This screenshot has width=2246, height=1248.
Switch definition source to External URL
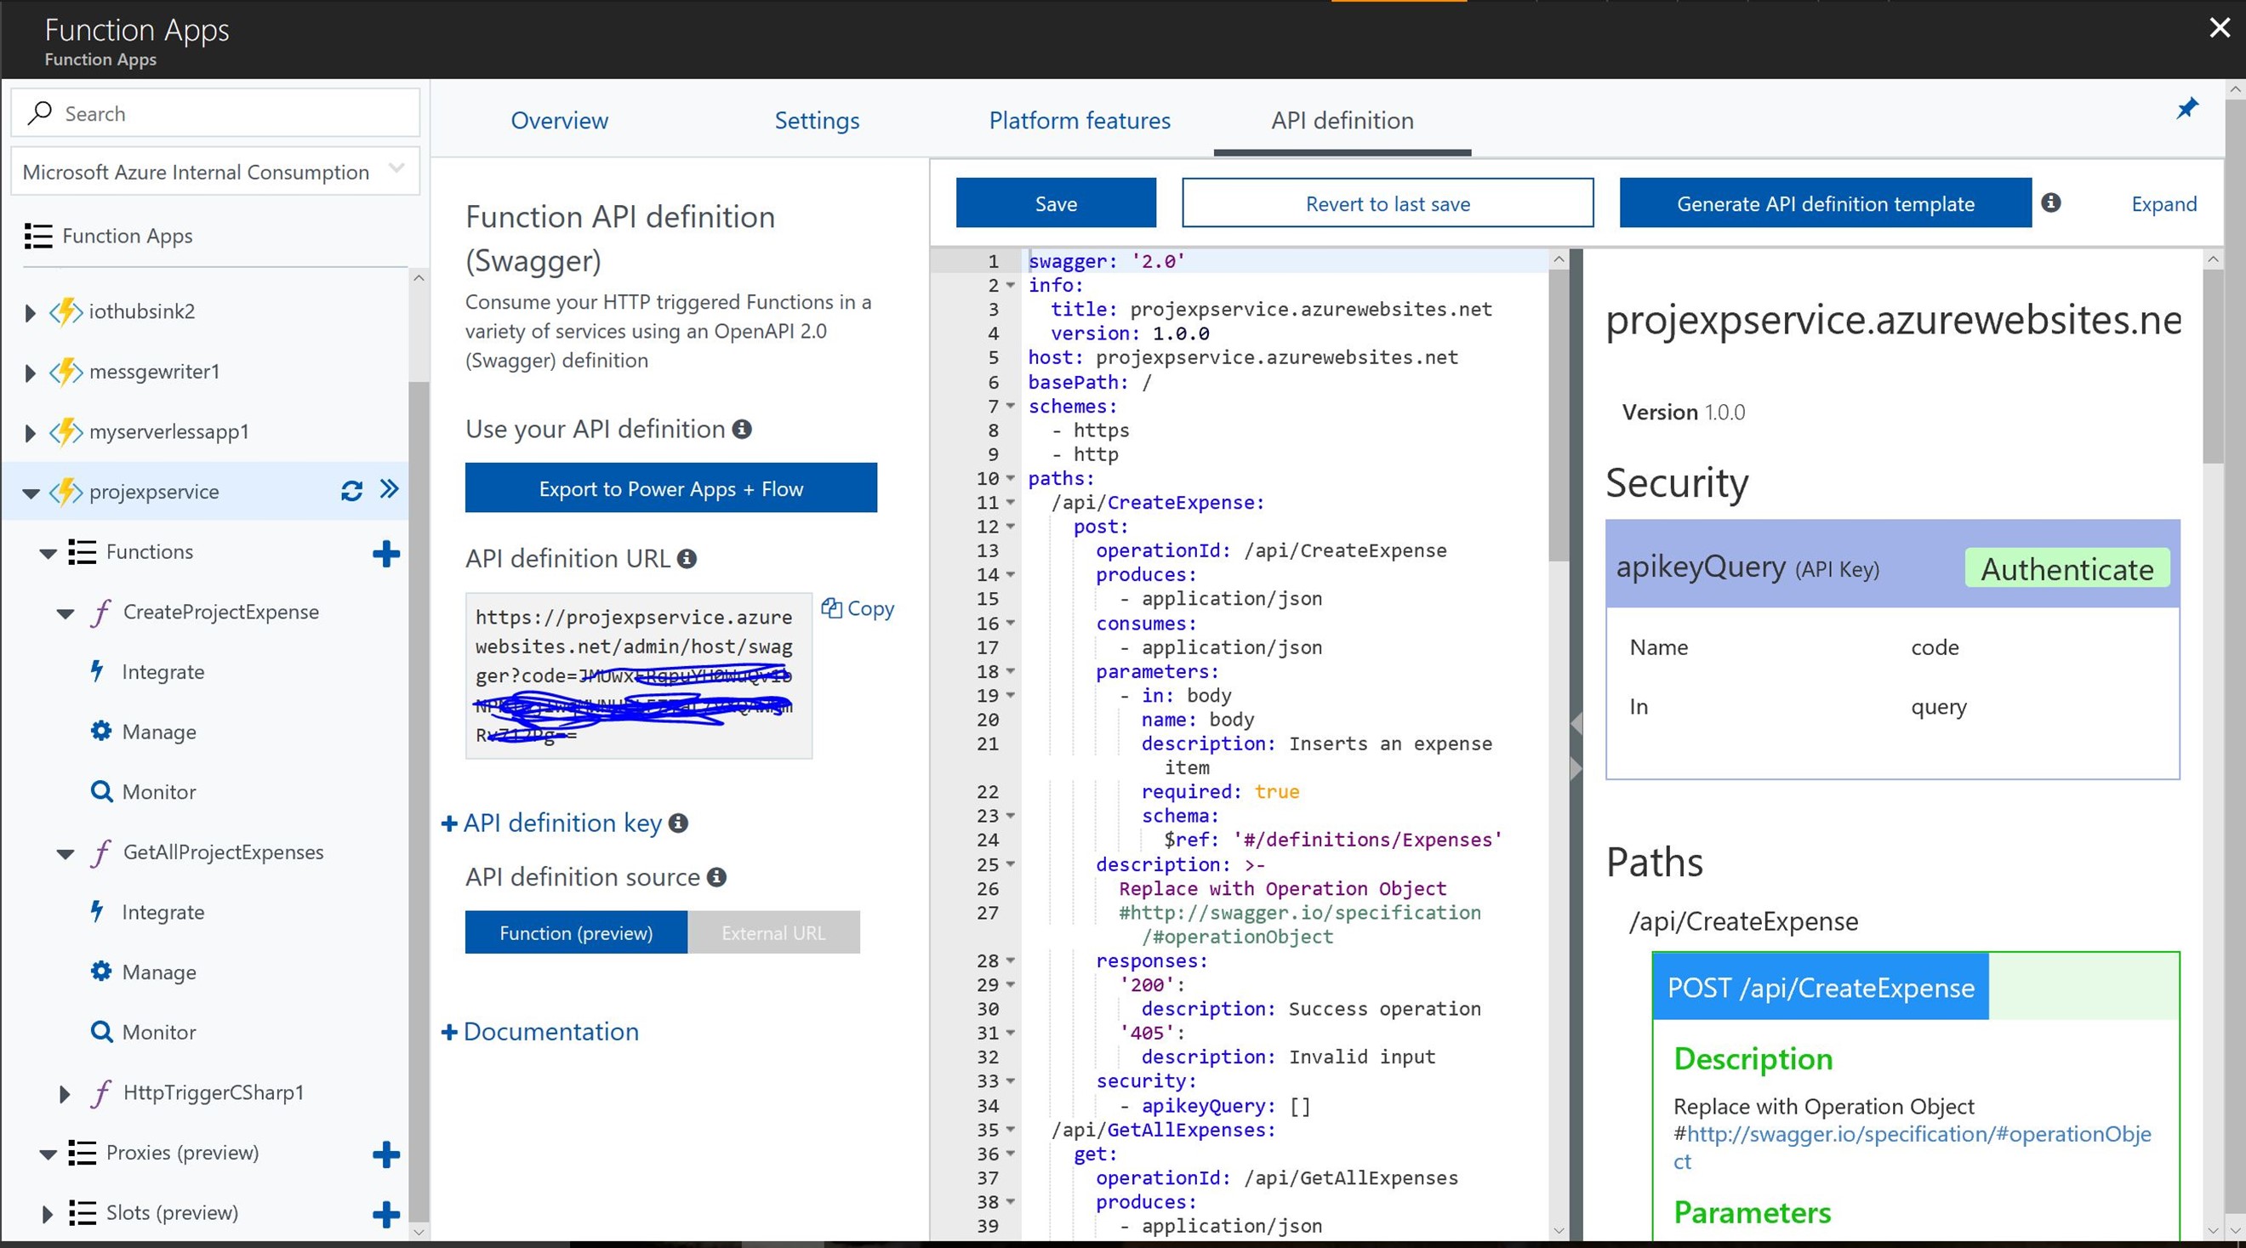coord(772,932)
